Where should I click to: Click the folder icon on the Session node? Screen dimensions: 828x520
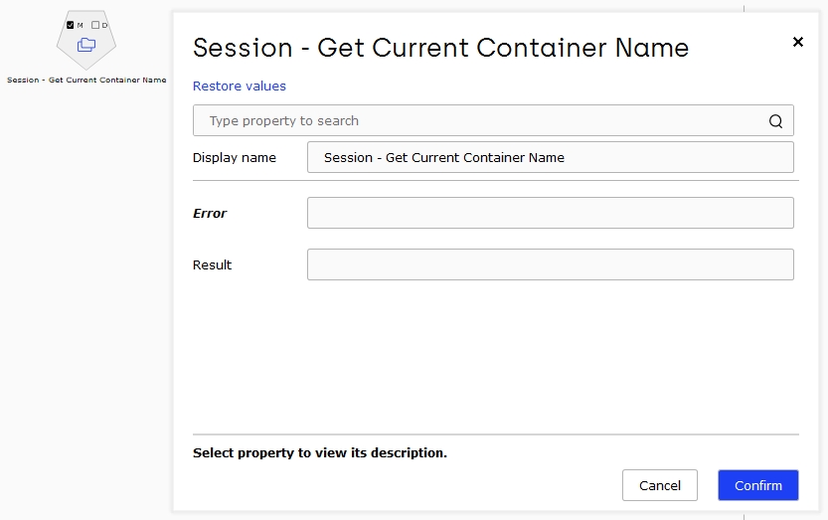[86, 45]
